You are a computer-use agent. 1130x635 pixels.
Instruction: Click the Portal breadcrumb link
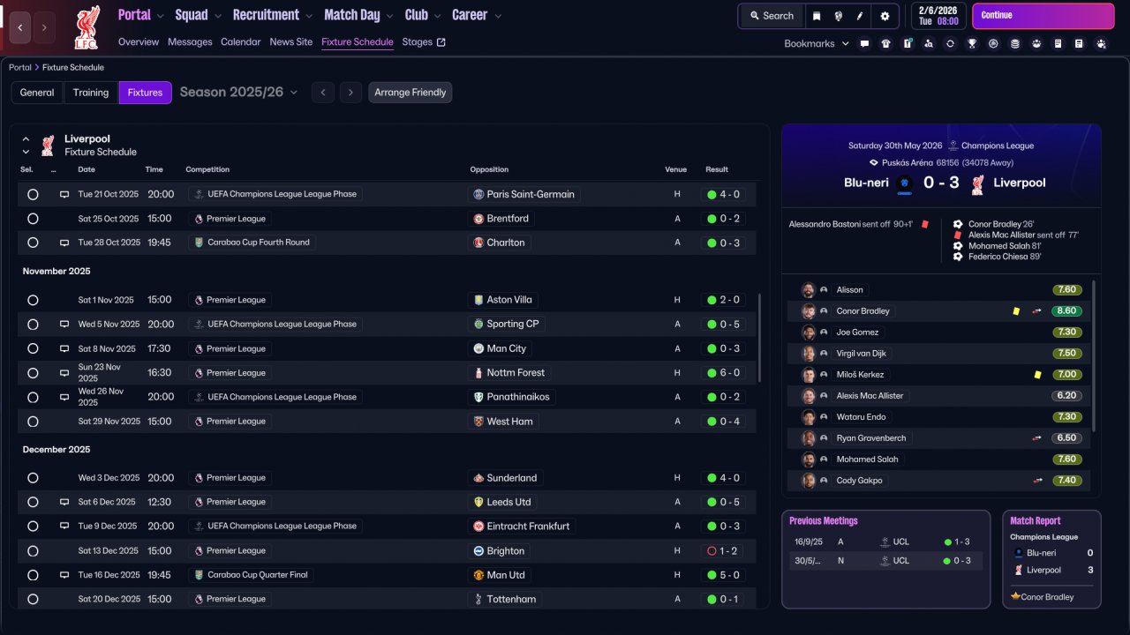point(20,67)
